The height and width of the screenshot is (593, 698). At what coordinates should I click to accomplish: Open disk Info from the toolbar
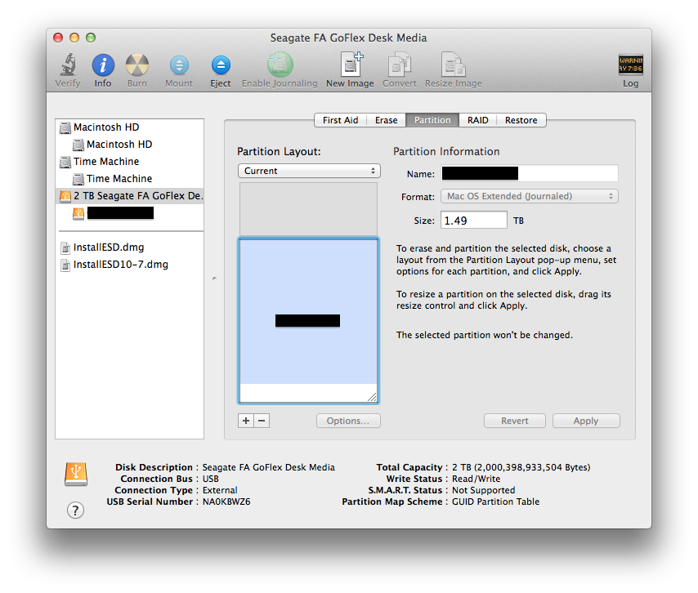tap(103, 65)
